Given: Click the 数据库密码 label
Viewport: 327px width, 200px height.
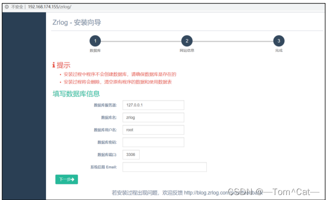Looking at the screenshot, I should coord(107,142).
